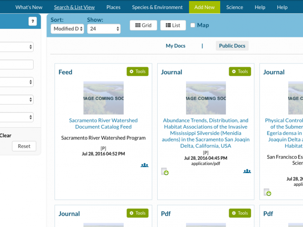Image resolution: width=303 pixels, height=227 pixels.
Task: Select the My Docs tab
Action: click(x=176, y=46)
